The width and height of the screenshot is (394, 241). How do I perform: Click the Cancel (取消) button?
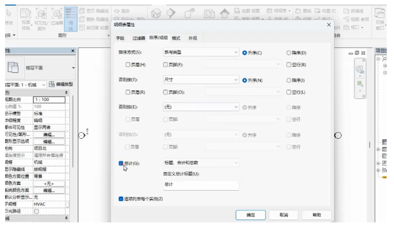284,215
